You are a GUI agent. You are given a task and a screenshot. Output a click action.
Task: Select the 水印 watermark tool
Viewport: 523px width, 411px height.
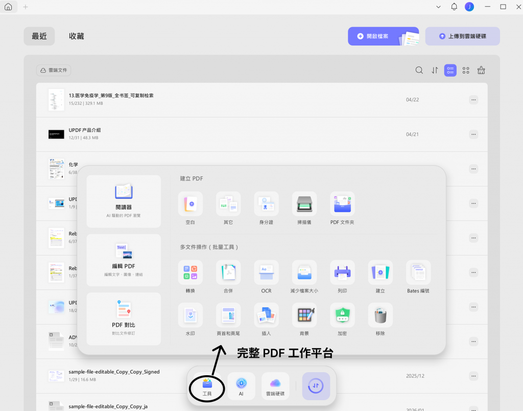190,315
